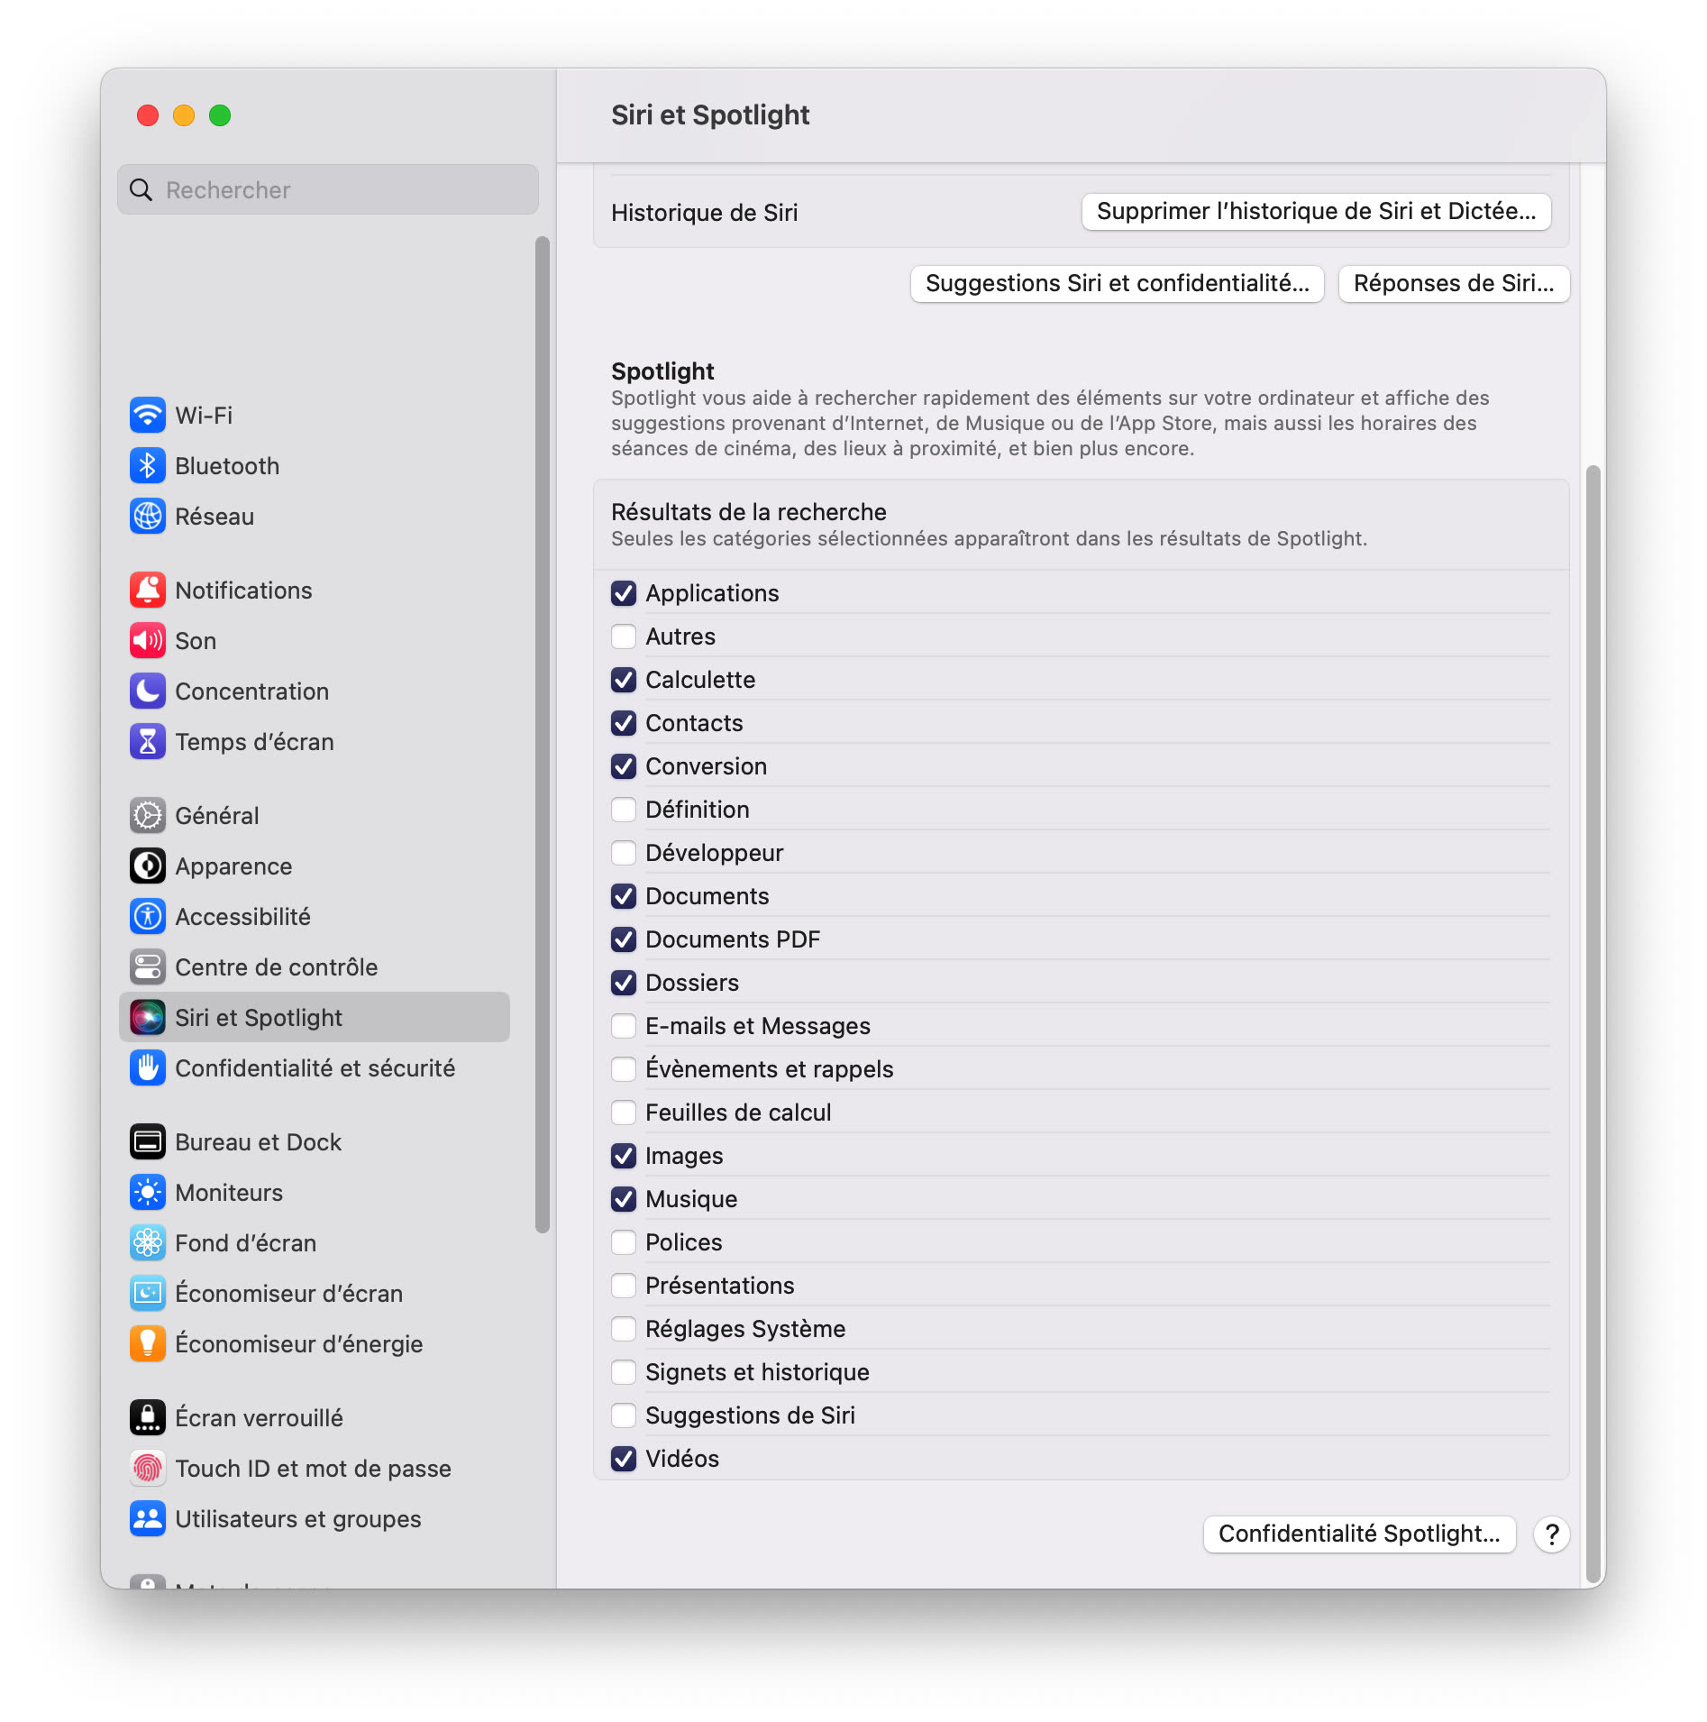Select Centre de contrôle icon
Screen dimensions: 1707x1722
[x=147, y=966]
